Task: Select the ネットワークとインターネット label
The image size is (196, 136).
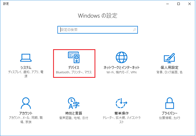Action: [x=121, y=67]
